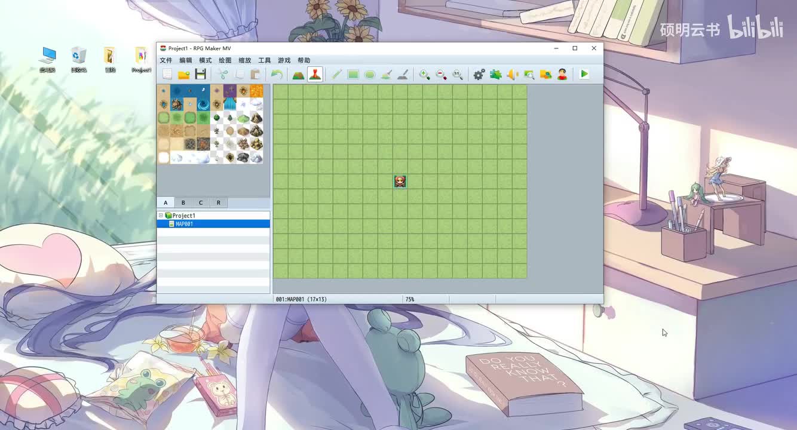This screenshot has width=797, height=430.
Task: Open the 工具 menu
Action: click(265, 60)
